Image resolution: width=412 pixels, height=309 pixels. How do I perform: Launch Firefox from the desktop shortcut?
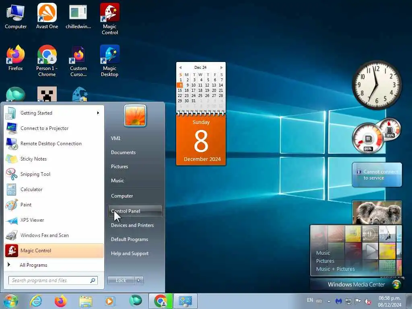point(16,58)
